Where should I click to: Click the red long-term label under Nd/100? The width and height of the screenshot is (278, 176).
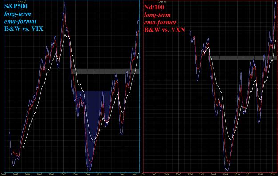tap(157, 15)
